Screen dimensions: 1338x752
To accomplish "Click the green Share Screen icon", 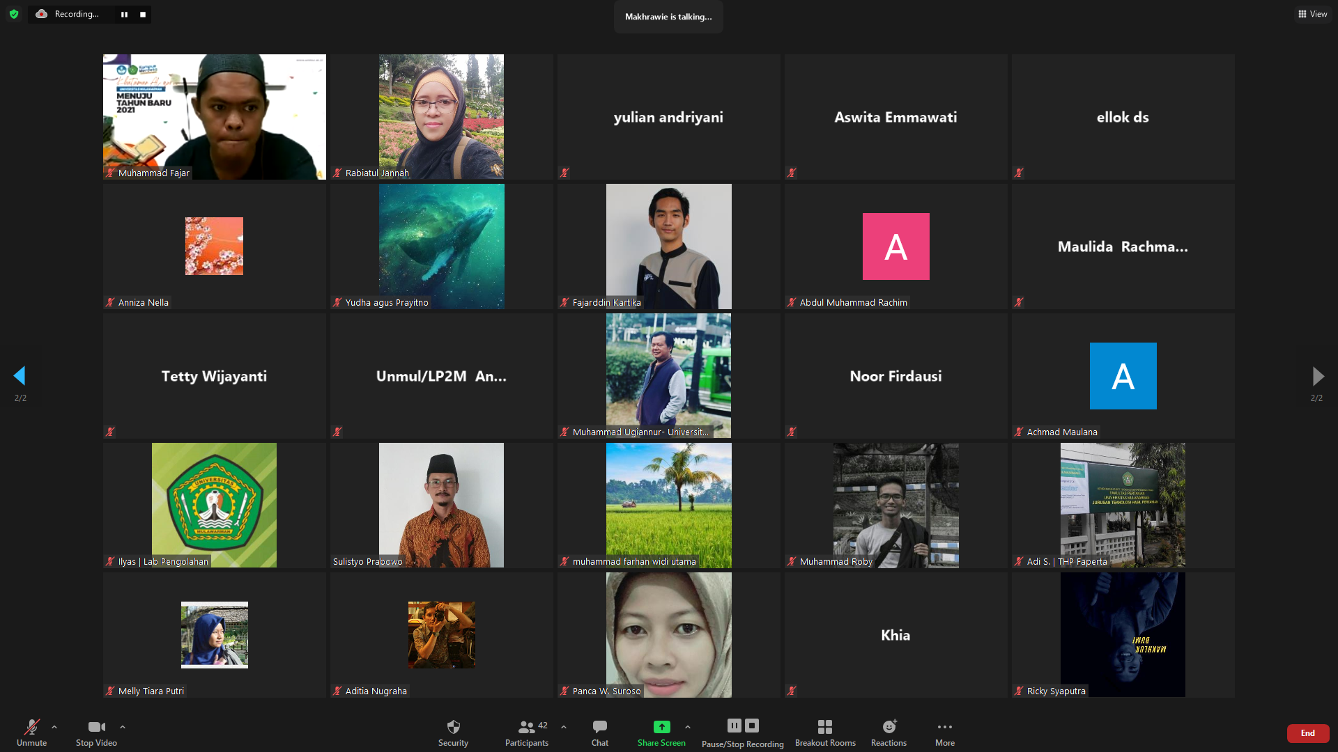I will tap(661, 727).
